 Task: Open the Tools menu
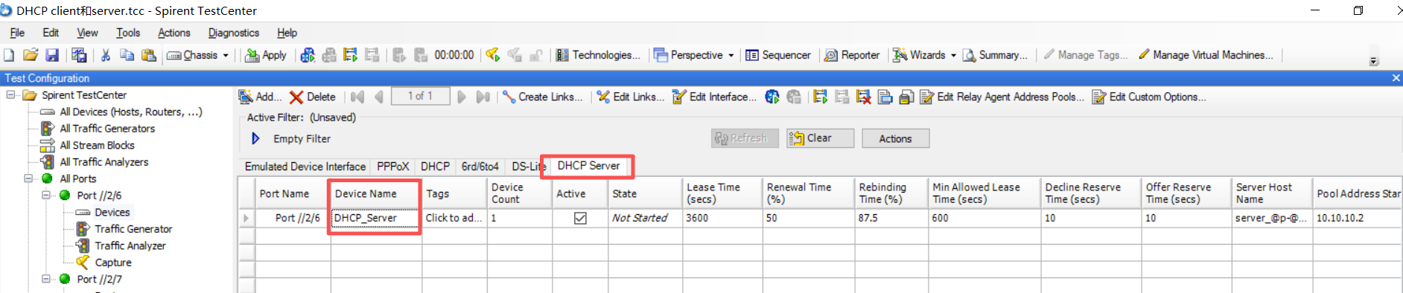tap(127, 33)
